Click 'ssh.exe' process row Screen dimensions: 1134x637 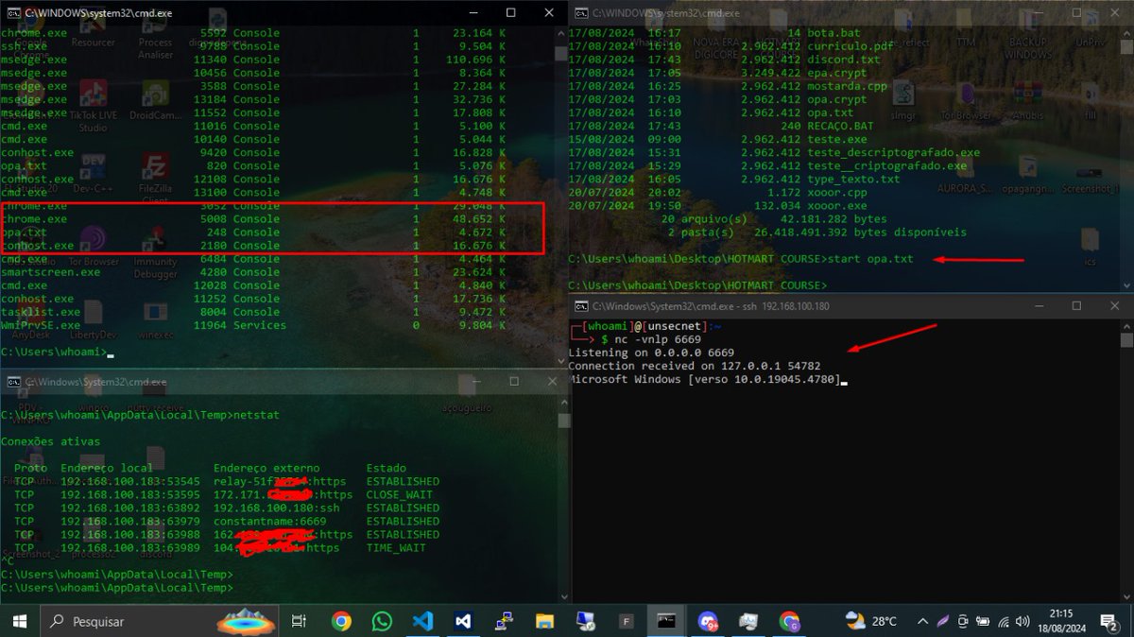[255, 45]
